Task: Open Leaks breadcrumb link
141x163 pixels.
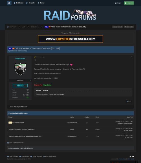Action: pos(24,27)
